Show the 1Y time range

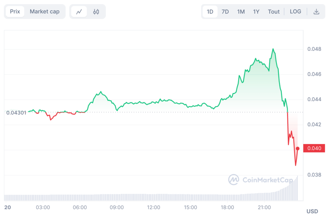[x=256, y=12]
